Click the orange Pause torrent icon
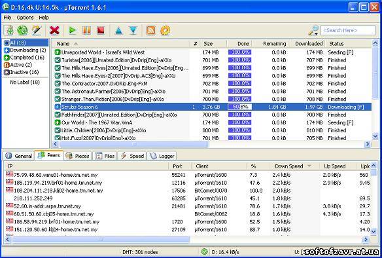Screen dimensions: 382x258 (86, 31)
